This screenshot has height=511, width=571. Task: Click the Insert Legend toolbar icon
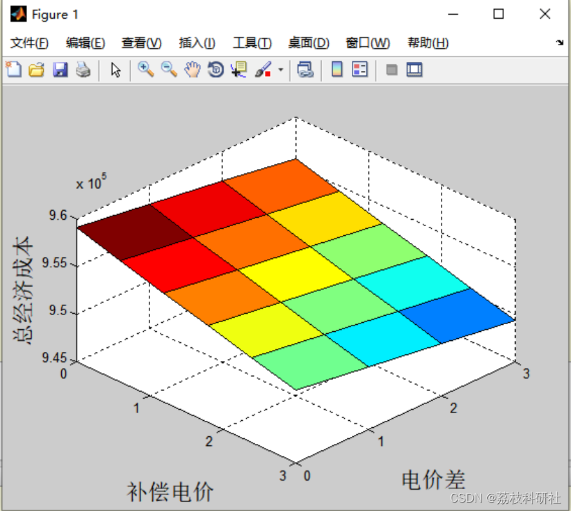click(x=360, y=69)
